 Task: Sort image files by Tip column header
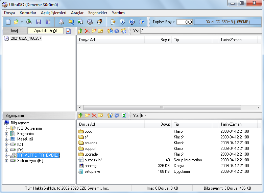192,40
